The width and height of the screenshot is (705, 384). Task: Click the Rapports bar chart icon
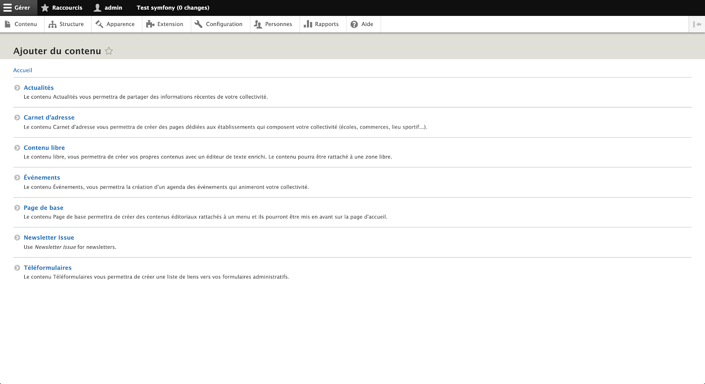tap(308, 24)
